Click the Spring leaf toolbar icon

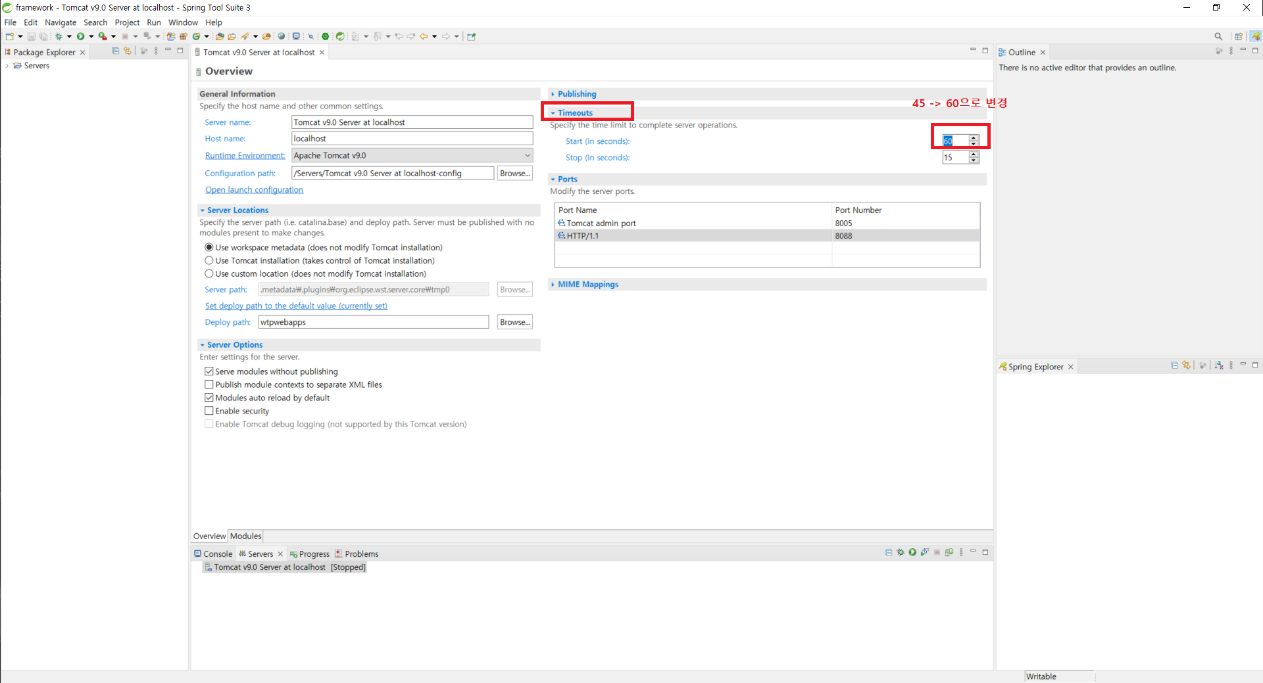tap(340, 36)
